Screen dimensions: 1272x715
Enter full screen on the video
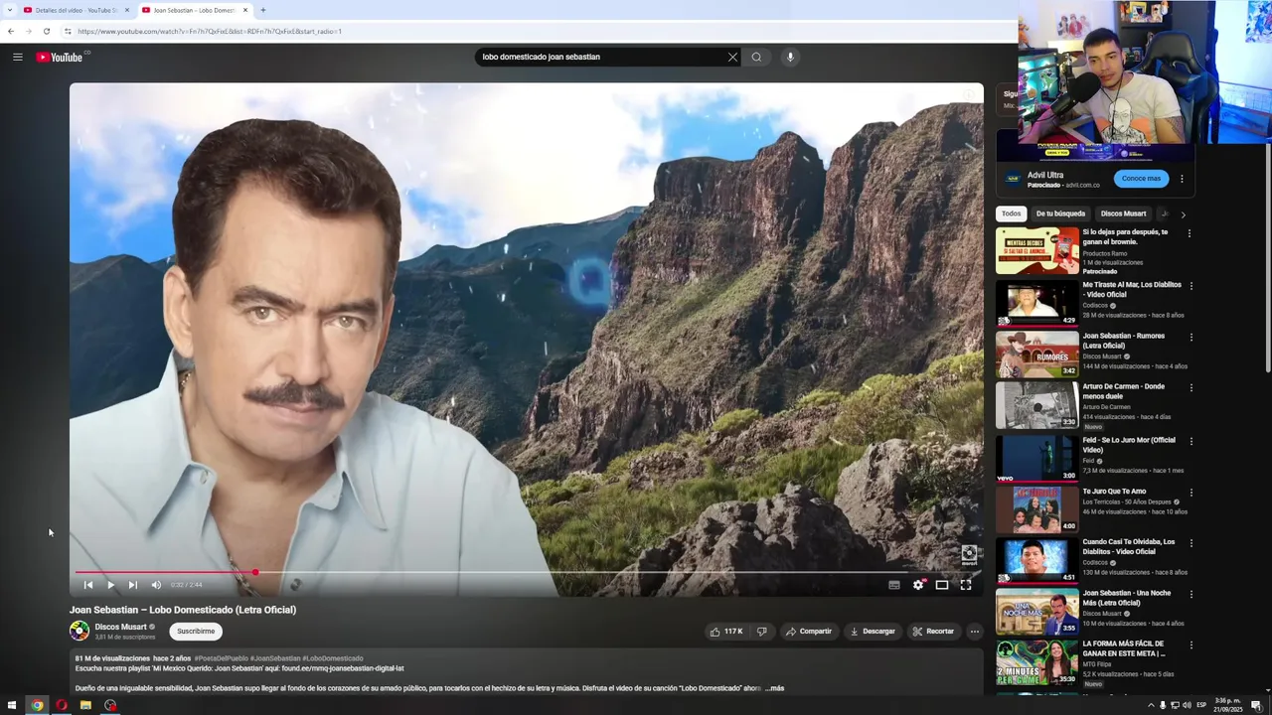(966, 585)
